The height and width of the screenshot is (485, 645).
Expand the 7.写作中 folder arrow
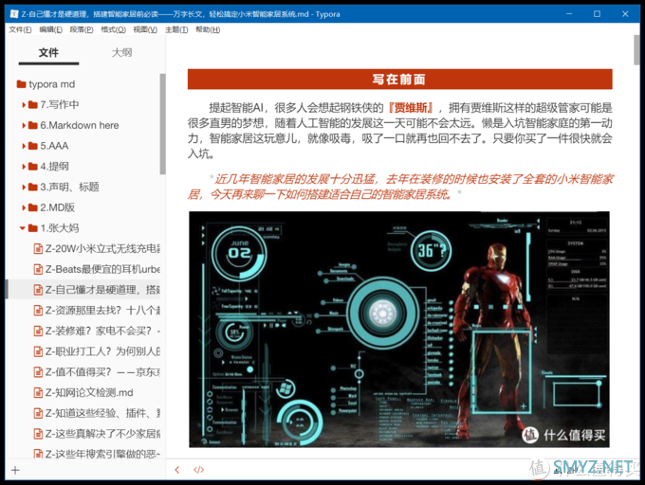pyautogui.click(x=24, y=105)
